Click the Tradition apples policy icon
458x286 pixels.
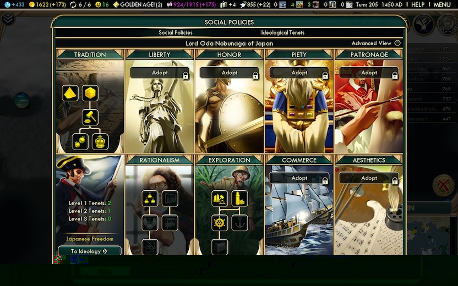click(x=80, y=141)
